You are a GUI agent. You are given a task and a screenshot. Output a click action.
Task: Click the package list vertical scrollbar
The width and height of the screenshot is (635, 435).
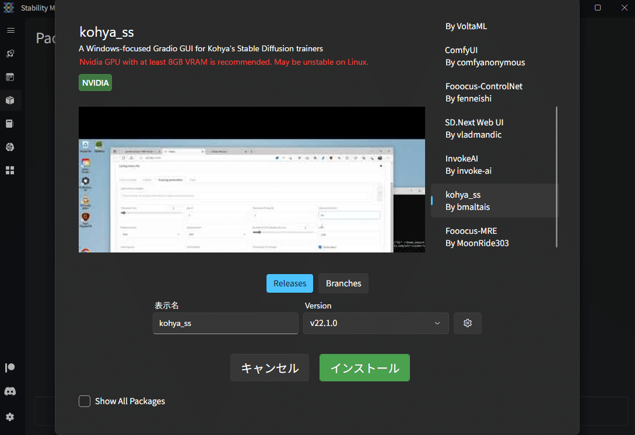click(557, 177)
